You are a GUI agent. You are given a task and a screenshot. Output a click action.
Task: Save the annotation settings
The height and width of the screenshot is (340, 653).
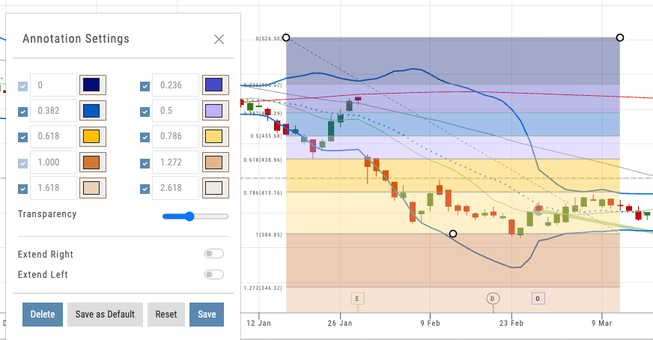point(207,315)
